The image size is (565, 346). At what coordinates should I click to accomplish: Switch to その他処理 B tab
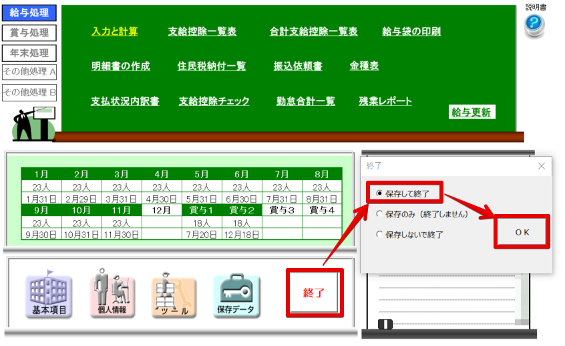click(x=29, y=93)
